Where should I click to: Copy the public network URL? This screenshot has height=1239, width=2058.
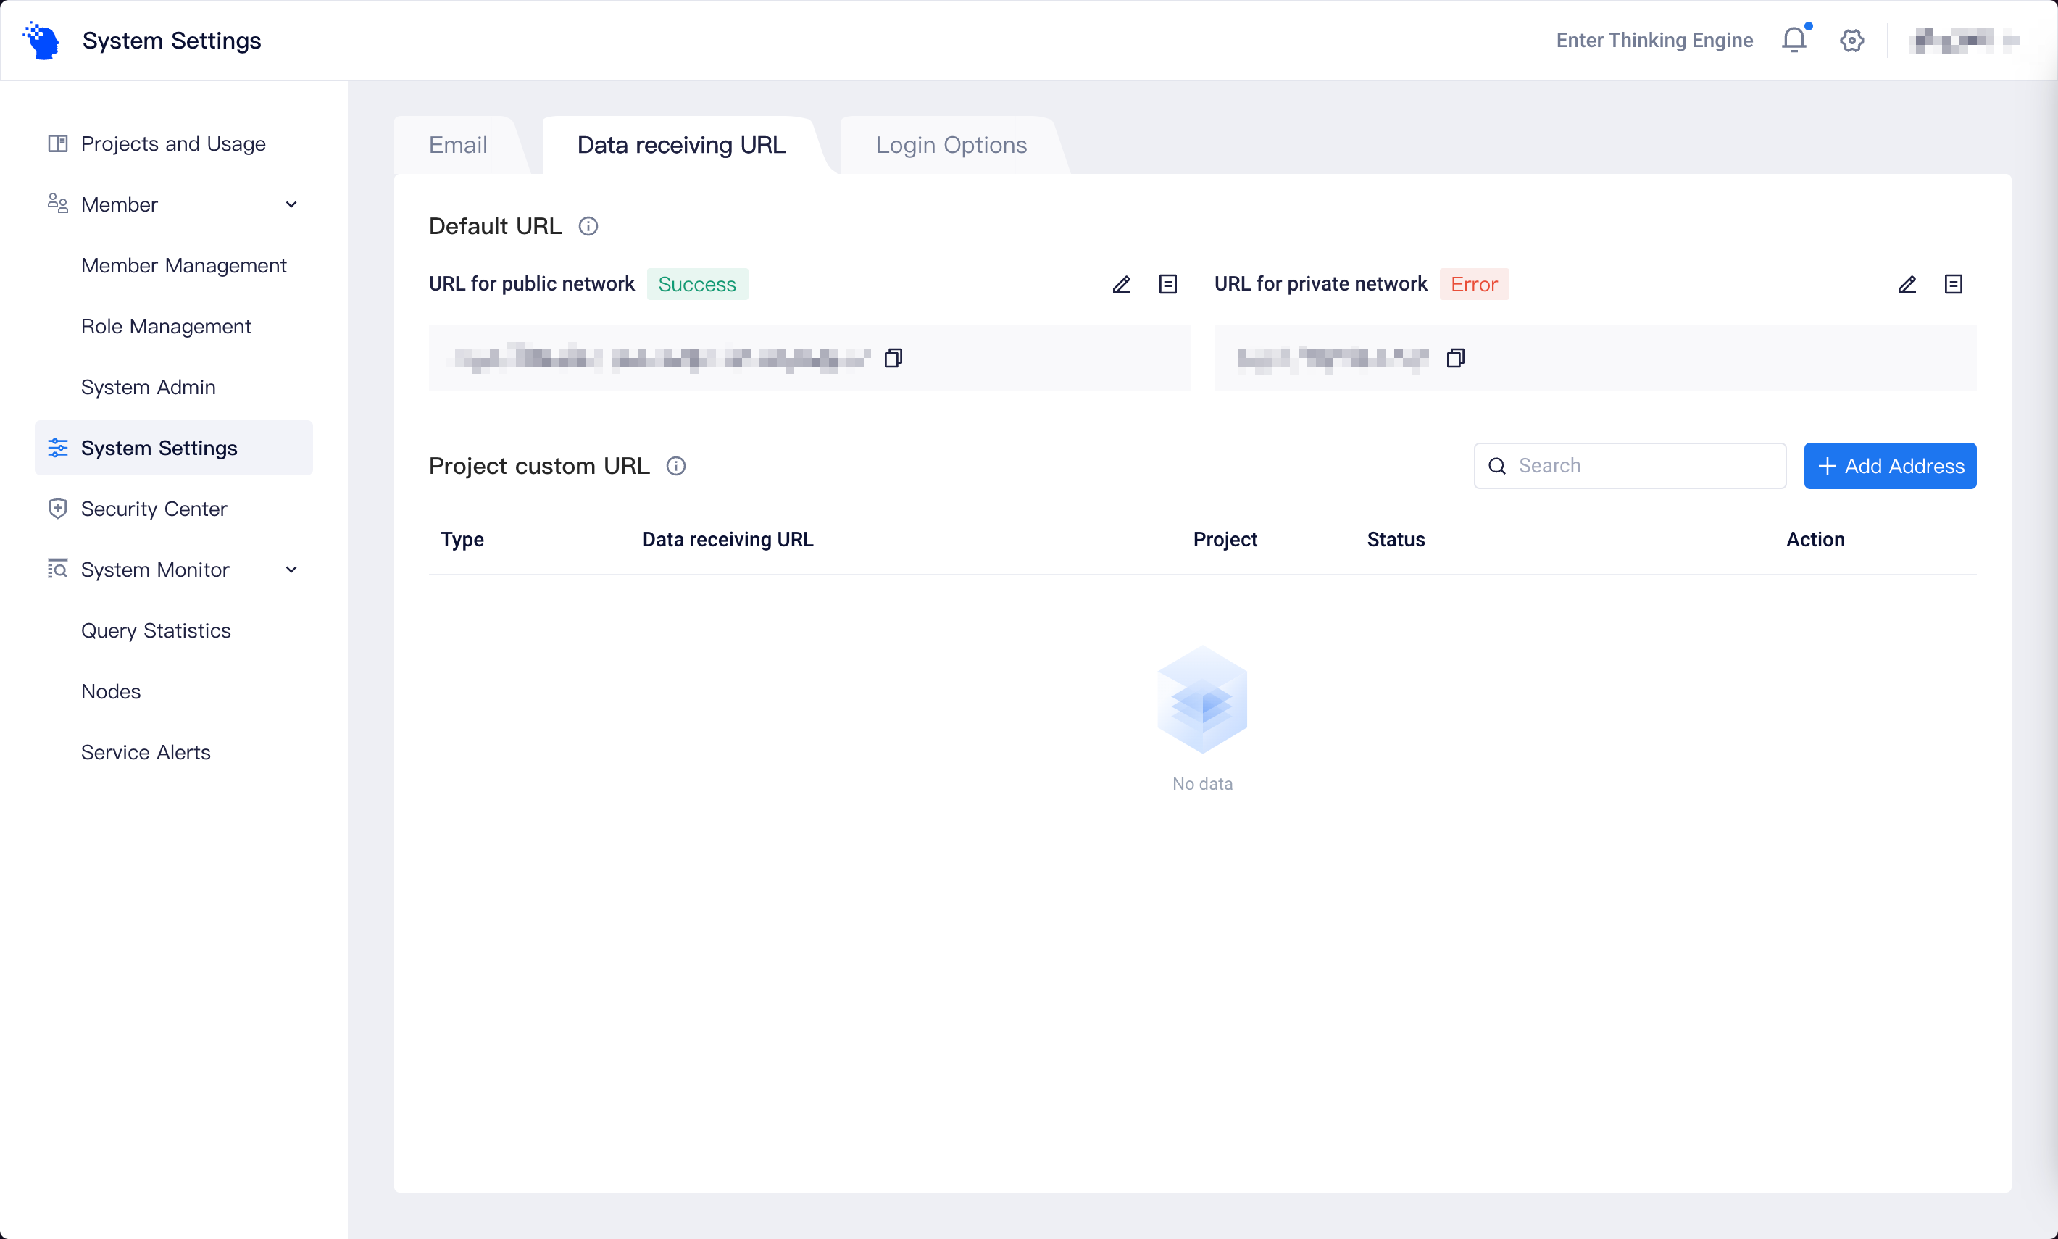pyautogui.click(x=895, y=358)
